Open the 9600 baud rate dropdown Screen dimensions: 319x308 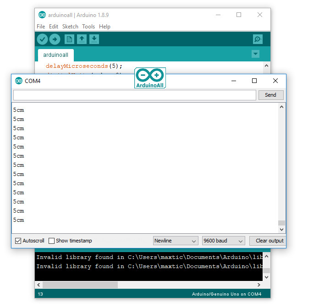point(223,241)
